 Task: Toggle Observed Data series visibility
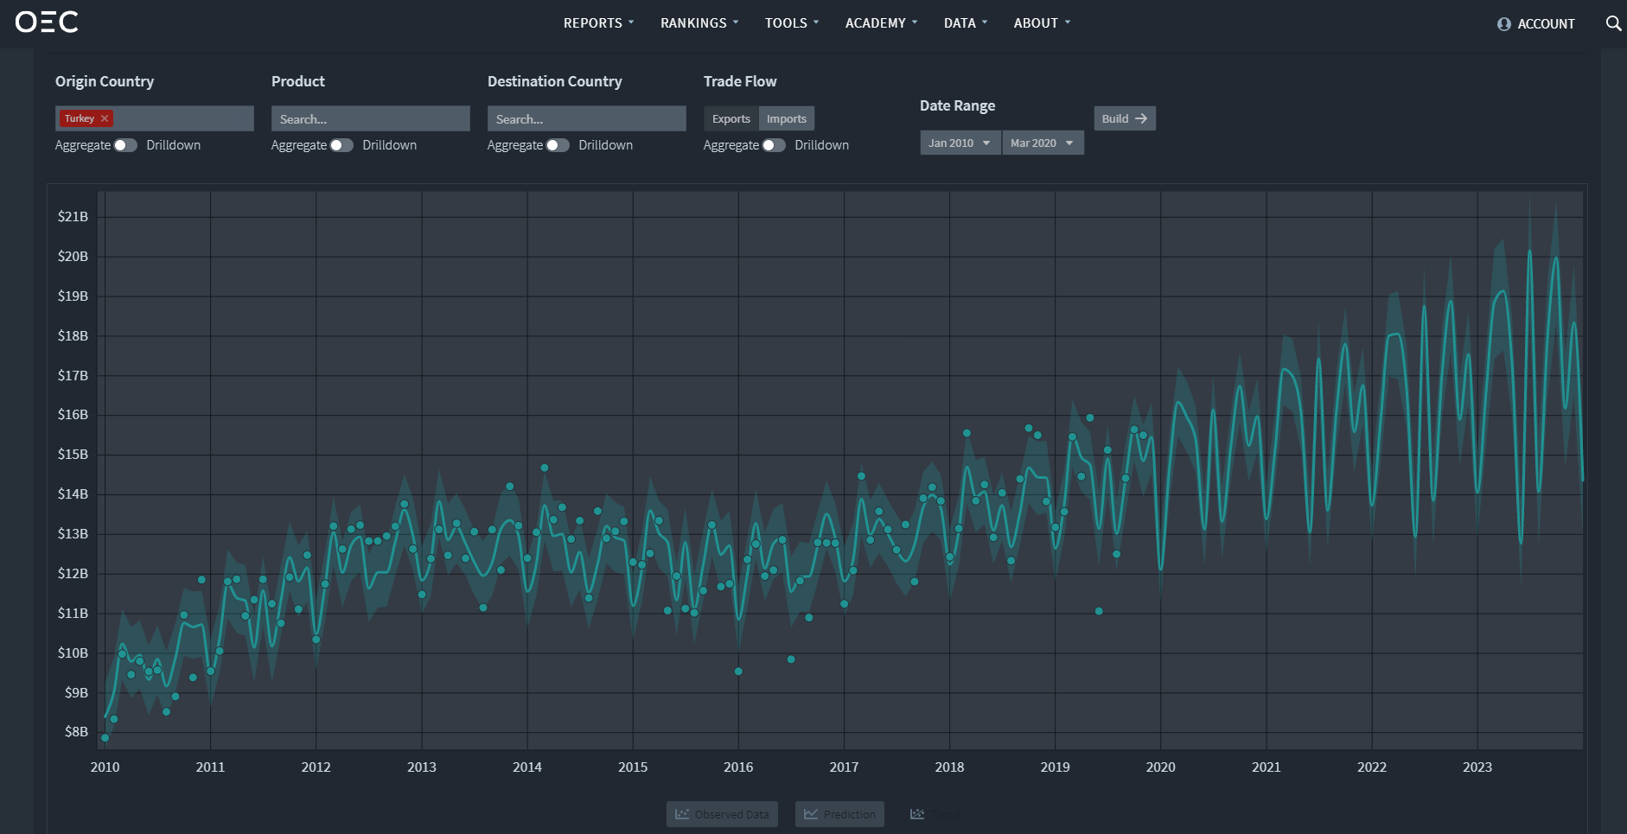[x=722, y=814]
